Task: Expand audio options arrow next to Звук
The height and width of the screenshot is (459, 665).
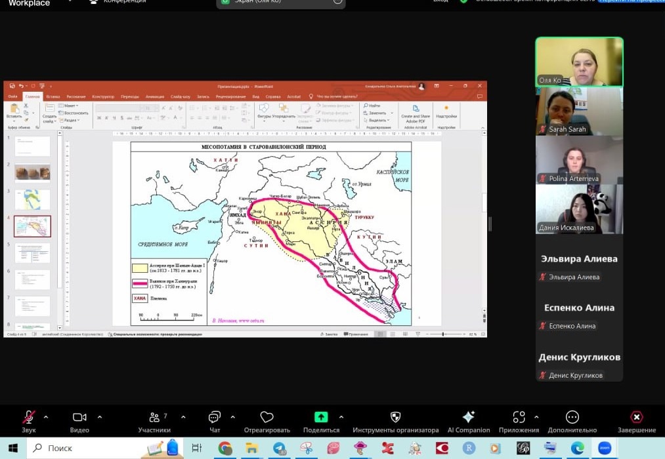Action: coord(46,417)
